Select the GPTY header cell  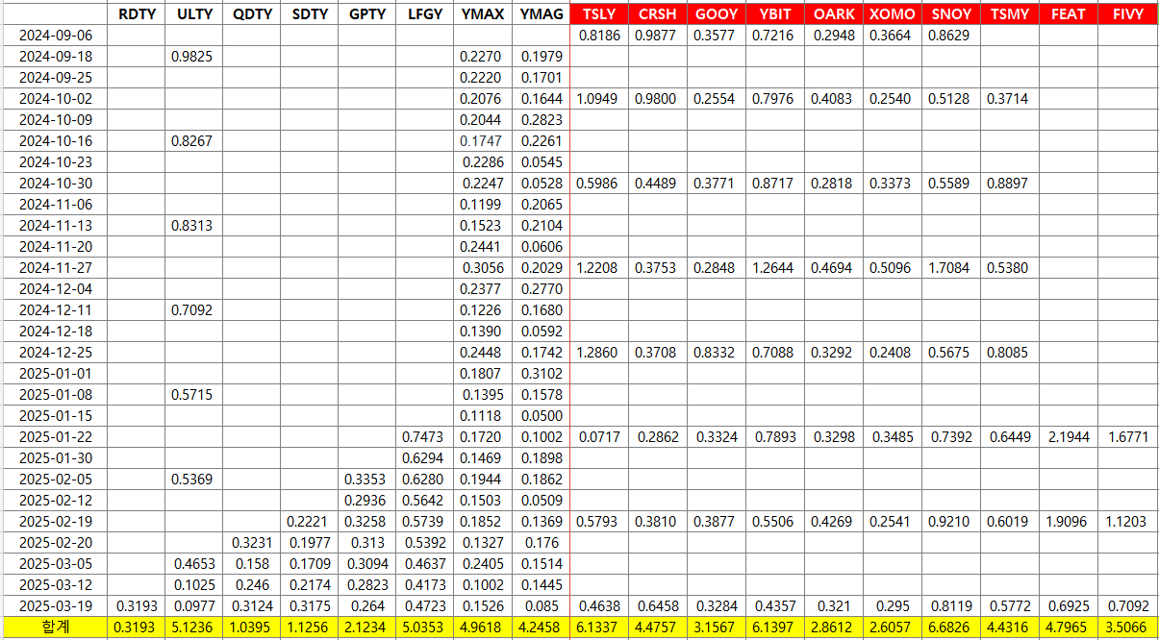367,14
